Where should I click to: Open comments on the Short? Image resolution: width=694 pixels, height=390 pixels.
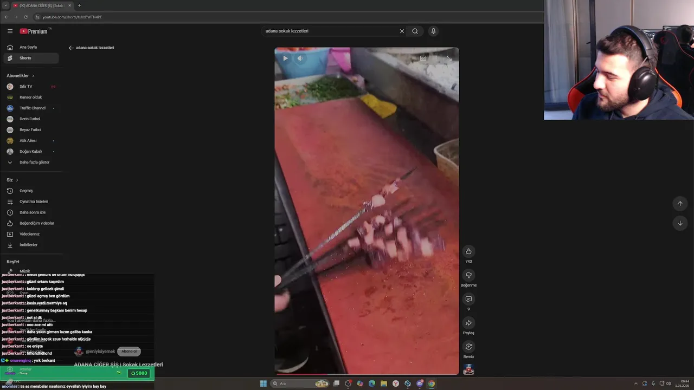[468, 299]
